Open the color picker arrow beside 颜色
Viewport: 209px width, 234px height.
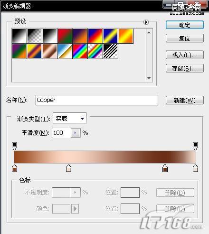(x=75, y=209)
